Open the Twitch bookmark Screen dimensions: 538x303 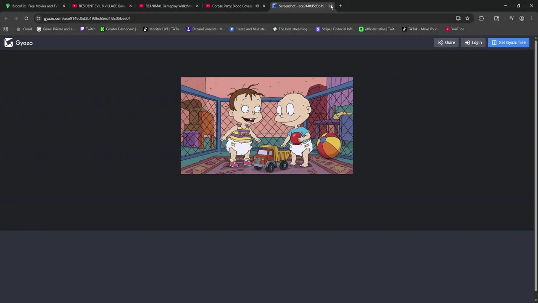pyautogui.click(x=87, y=29)
